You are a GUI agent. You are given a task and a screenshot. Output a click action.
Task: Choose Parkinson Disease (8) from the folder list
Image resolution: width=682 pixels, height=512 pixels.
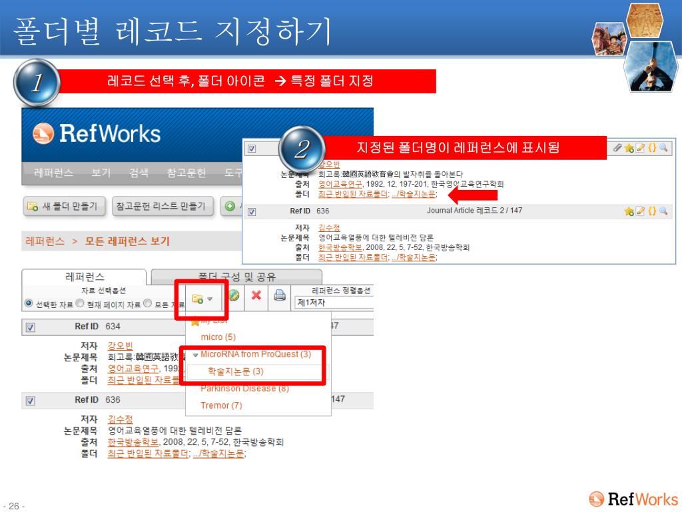(245, 389)
